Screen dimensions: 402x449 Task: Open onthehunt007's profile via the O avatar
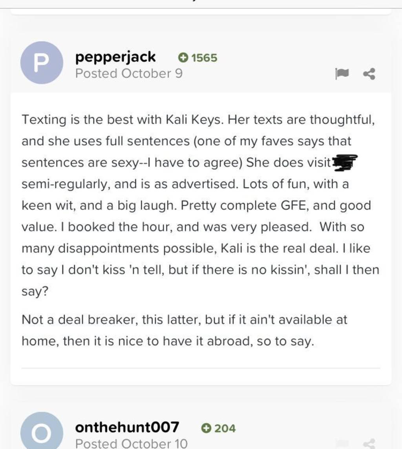[41, 432]
